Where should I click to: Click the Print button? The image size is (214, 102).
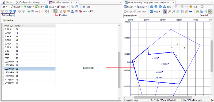(x=141, y=7)
